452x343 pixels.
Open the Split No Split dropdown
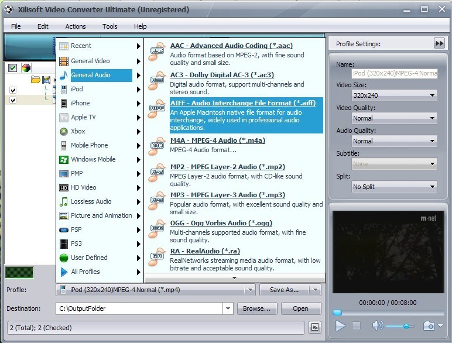click(x=395, y=187)
